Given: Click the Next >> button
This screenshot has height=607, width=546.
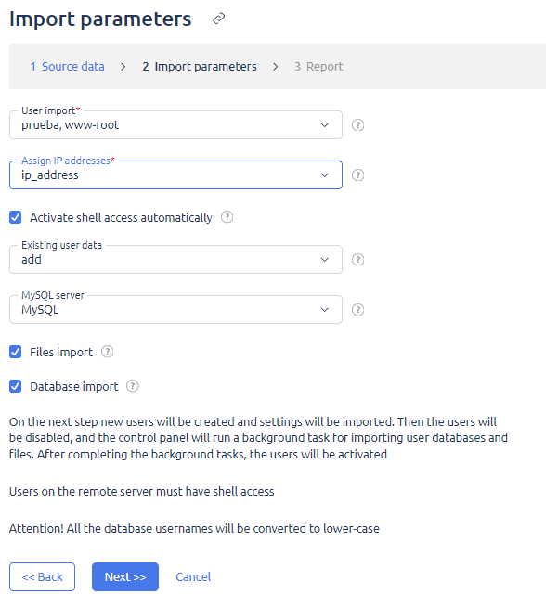Looking at the screenshot, I should pyautogui.click(x=125, y=576).
